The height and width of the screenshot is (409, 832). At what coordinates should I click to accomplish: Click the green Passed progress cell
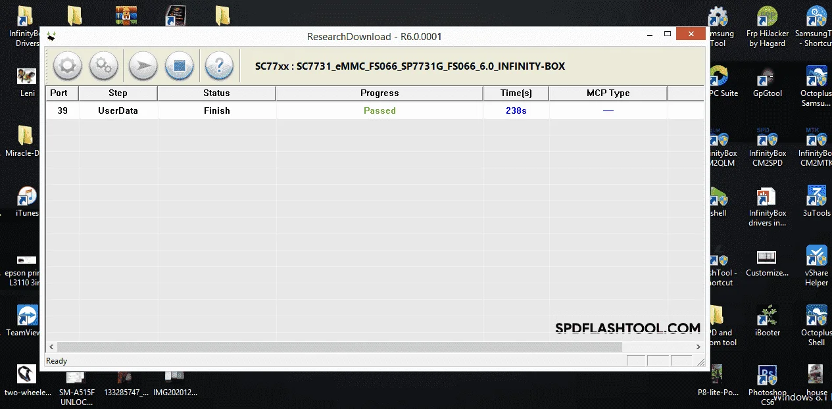coord(379,110)
